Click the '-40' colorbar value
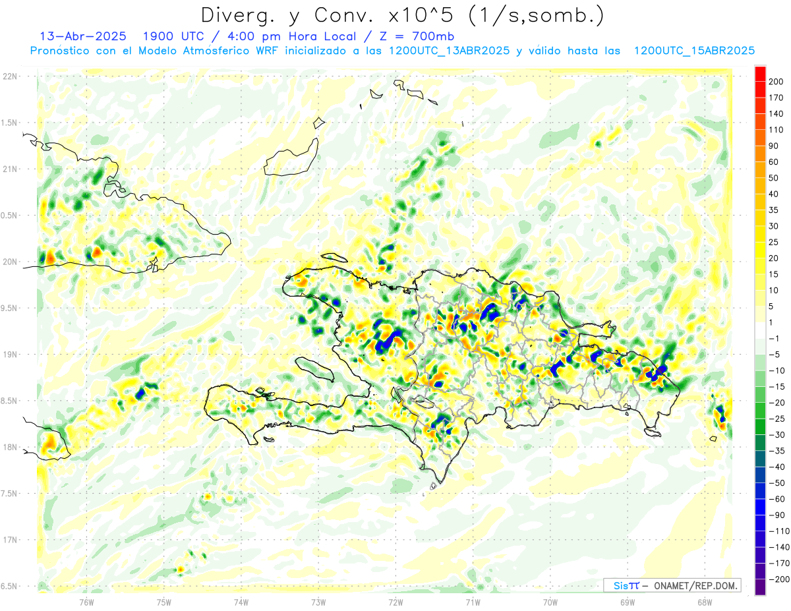The image size is (791, 611). tap(776, 467)
